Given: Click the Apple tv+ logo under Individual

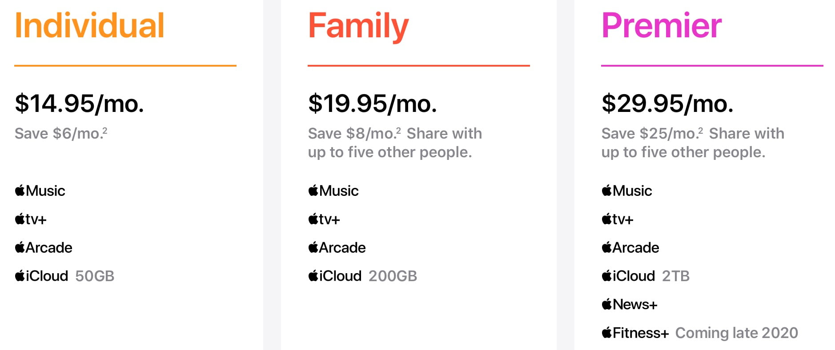Looking at the screenshot, I should (31, 219).
